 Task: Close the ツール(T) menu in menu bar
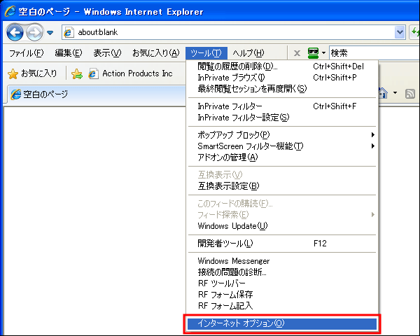[x=206, y=53]
